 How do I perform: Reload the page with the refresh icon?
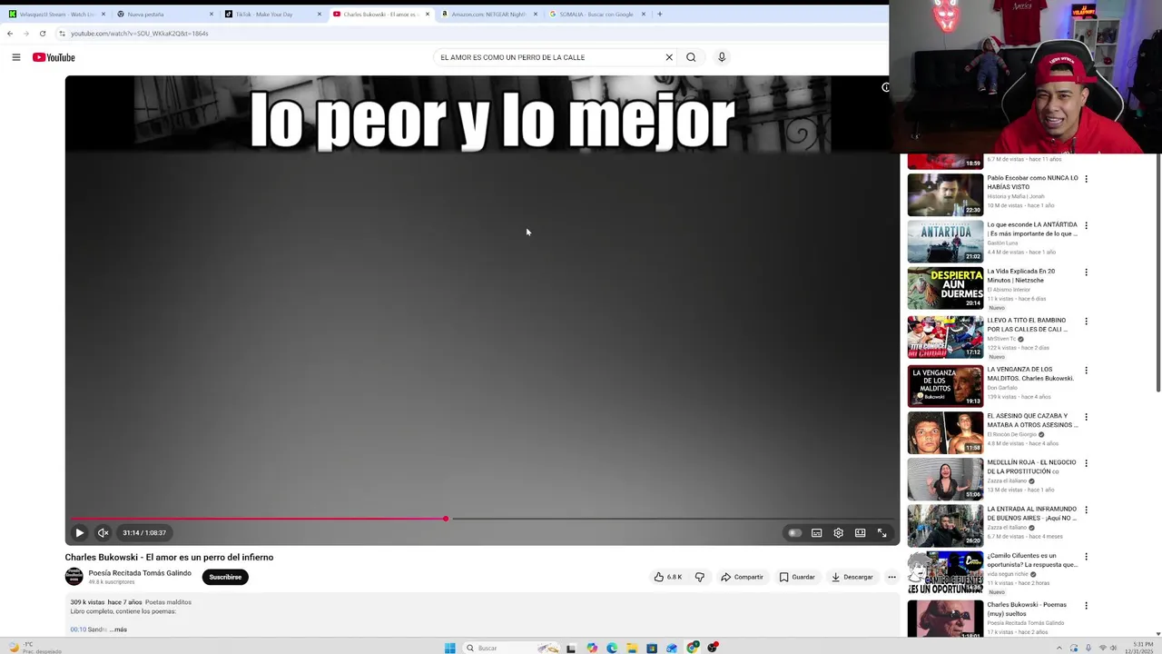pos(43,34)
